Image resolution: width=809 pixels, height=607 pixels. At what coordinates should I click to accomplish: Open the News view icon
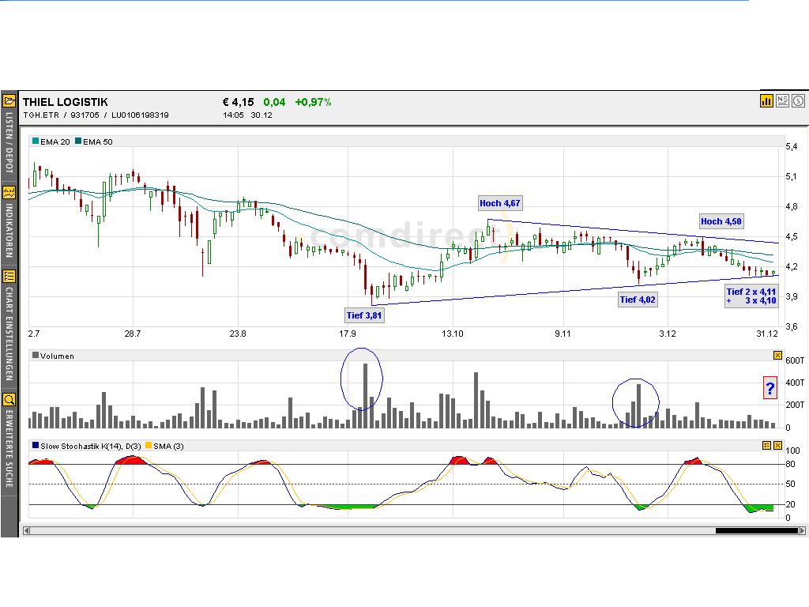coord(782,101)
